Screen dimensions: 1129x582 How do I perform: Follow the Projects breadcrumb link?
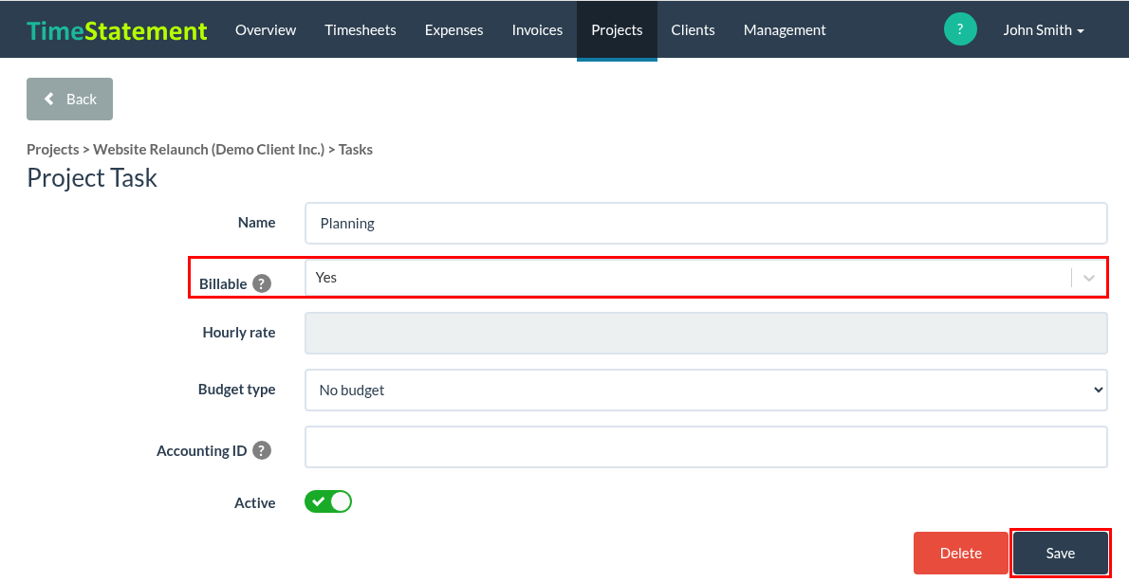tap(52, 150)
